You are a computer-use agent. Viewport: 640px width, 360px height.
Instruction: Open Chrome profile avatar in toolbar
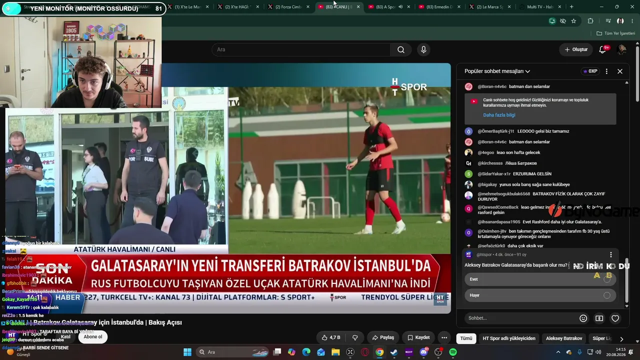point(620,21)
